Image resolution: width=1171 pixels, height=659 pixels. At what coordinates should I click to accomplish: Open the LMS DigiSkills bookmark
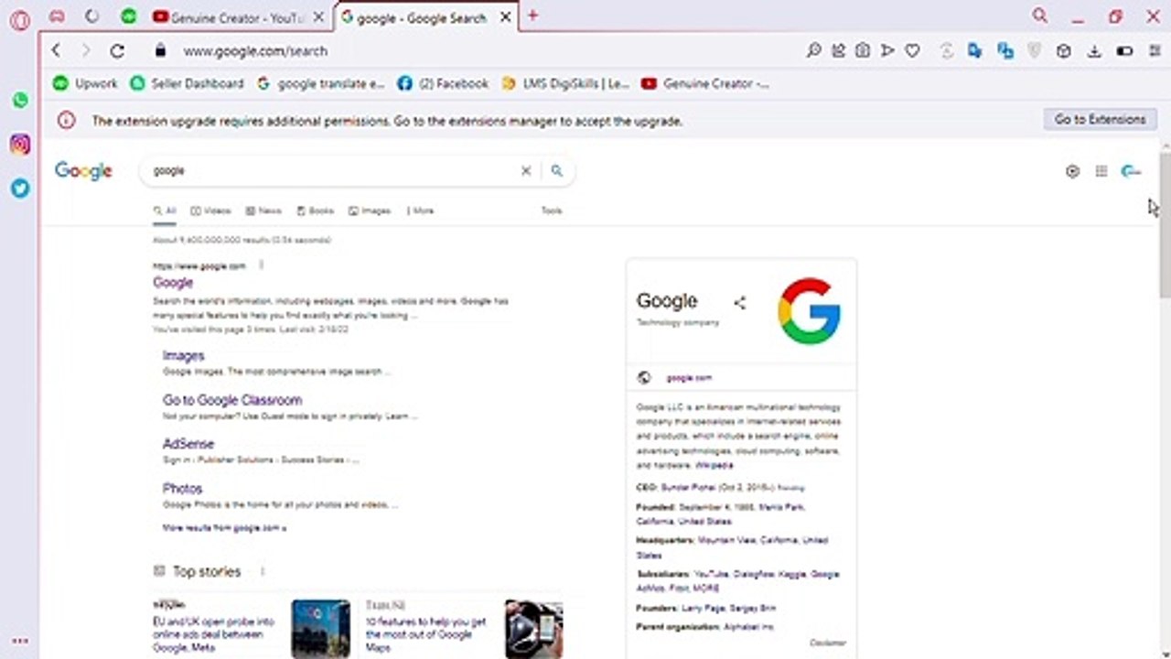point(565,83)
